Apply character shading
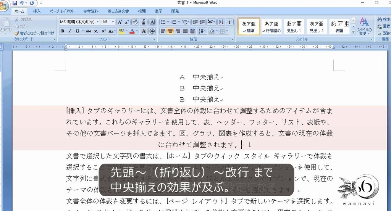 coord(144,31)
